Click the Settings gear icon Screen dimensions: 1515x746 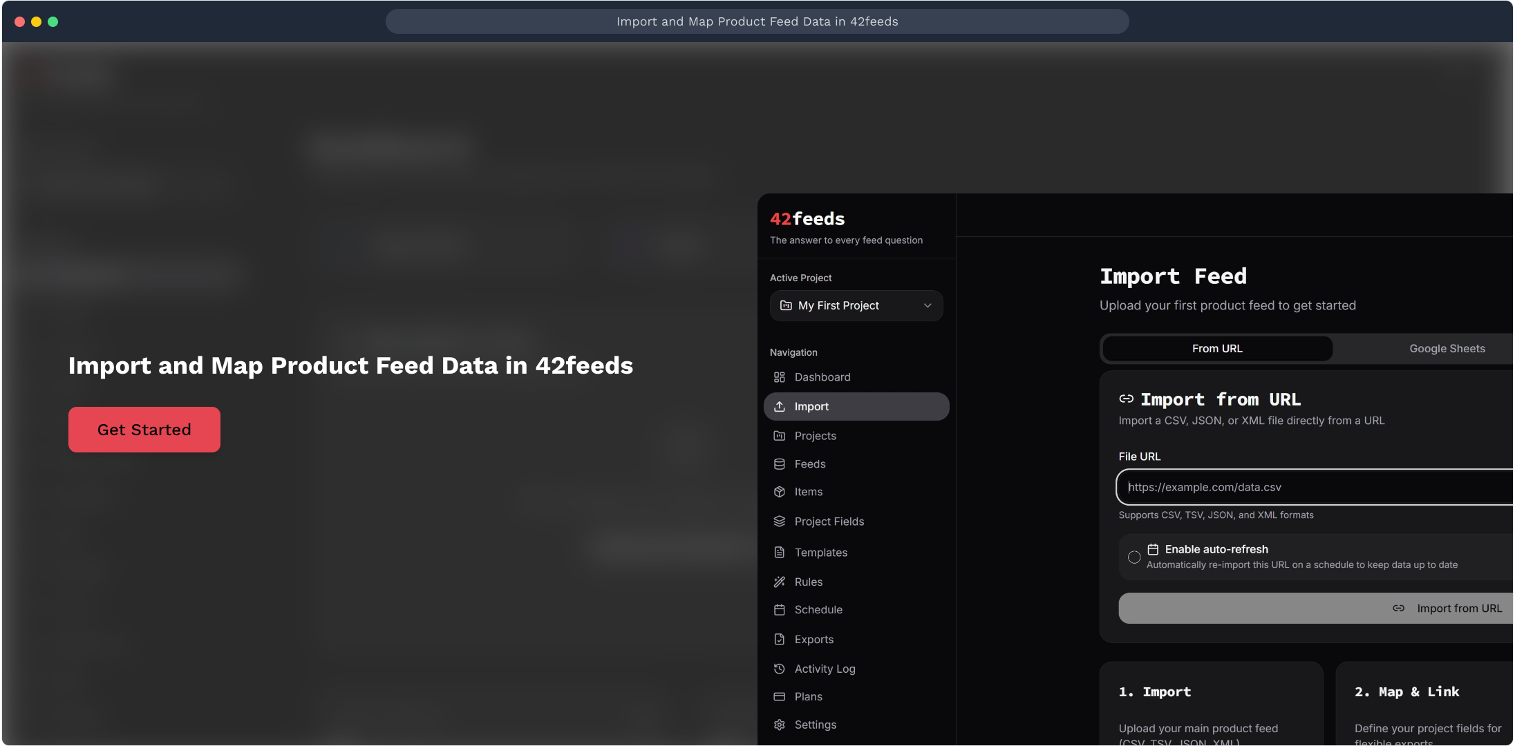point(780,725)
